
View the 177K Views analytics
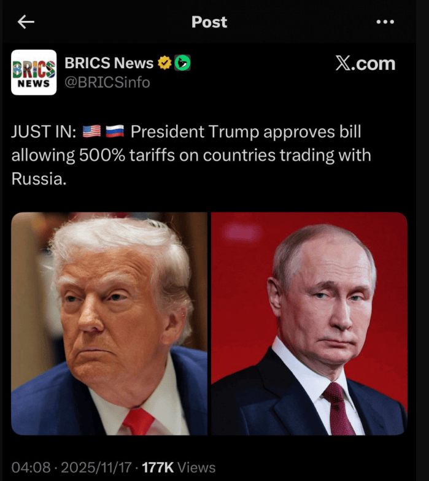click(179, 468)
